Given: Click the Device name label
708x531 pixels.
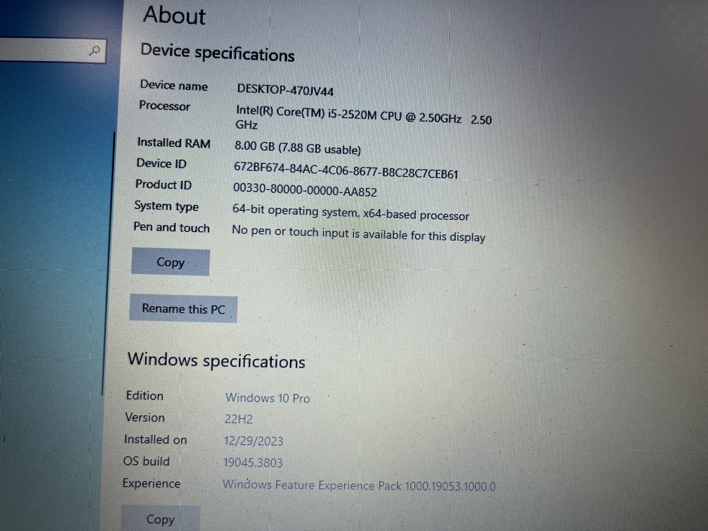Looking at the screenshot, I should point(174,85).
